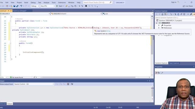The height and width of the screenshot is (109, 195).
Task: Click the Live Share button label
Action: click(x=189, y=6)
